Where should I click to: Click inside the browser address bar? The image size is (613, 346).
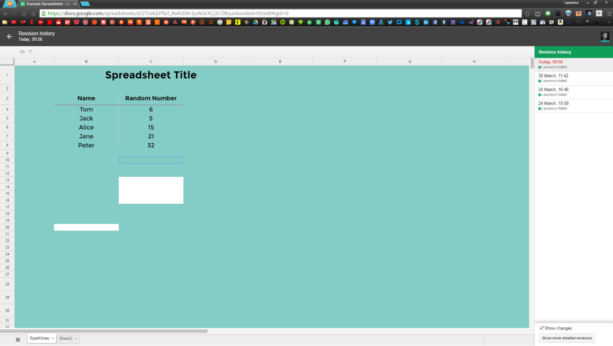(x=249, y=13)
